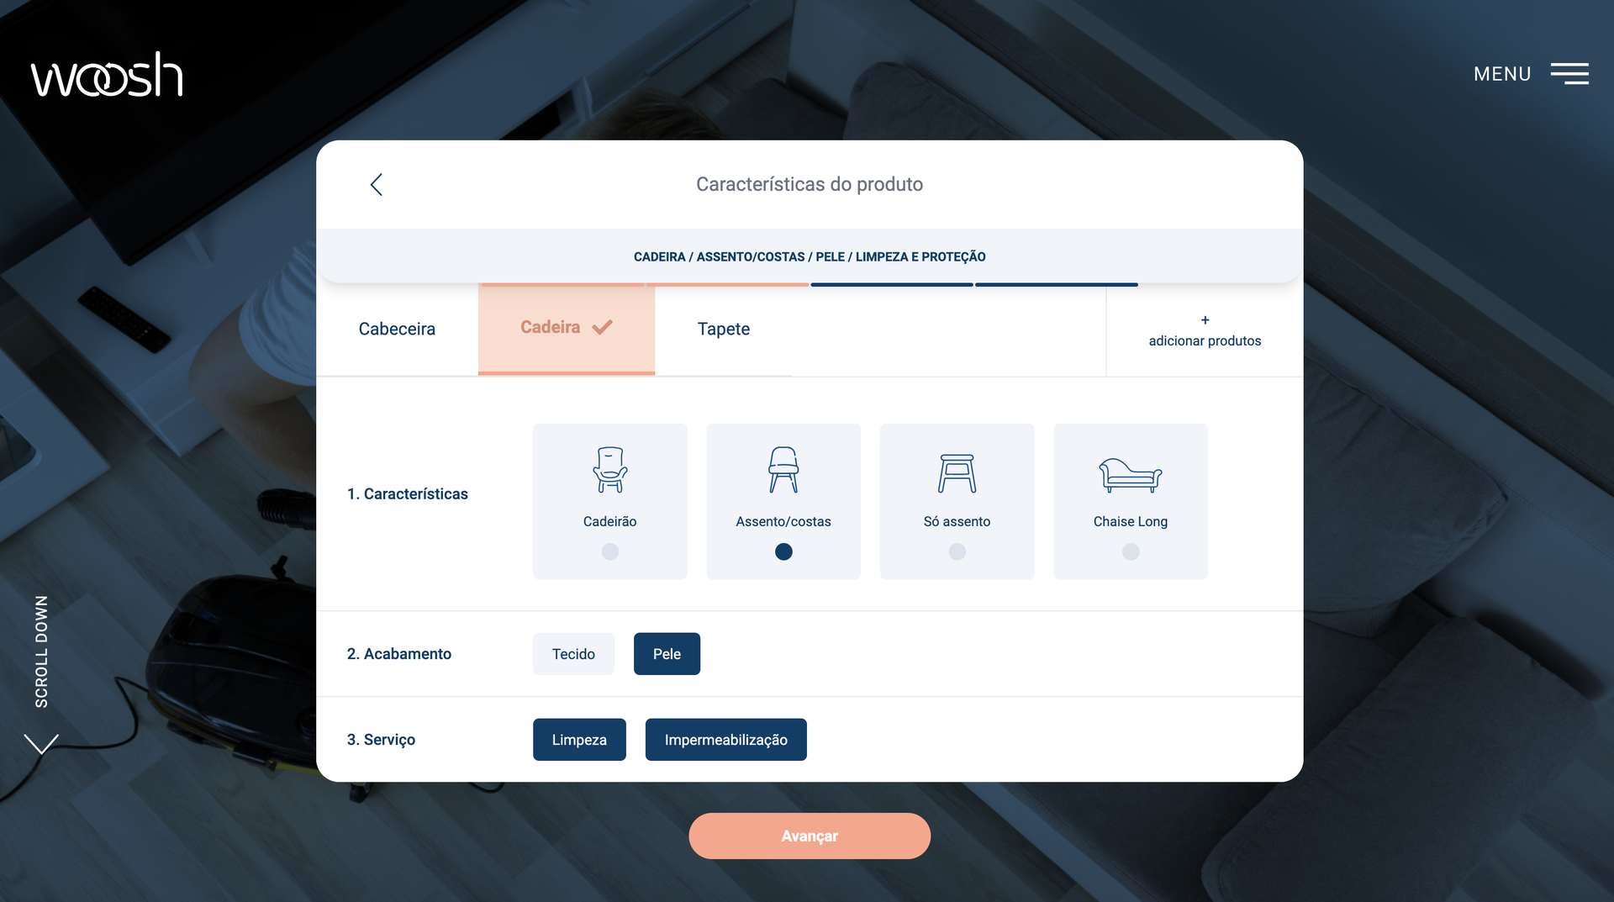1614x902 pixels.
Task: Click the Assento/costas label
Action: (783, 521)
